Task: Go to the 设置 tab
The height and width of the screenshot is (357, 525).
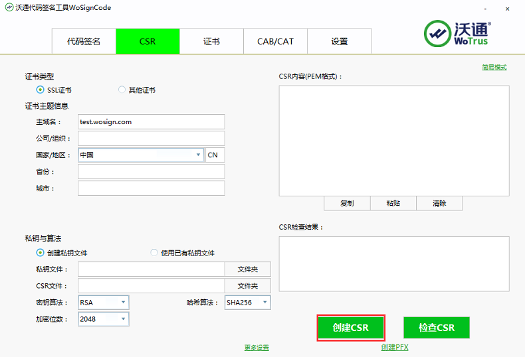Action: point(339,41)
